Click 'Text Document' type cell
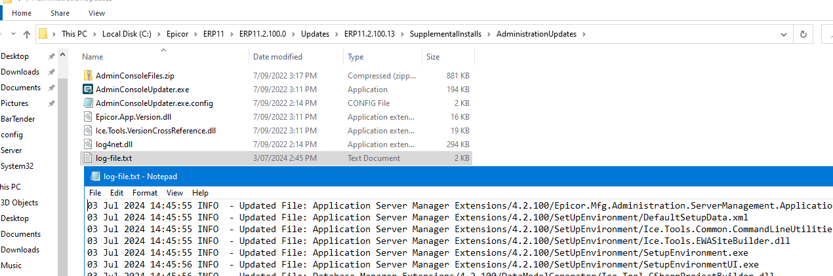This screenshot has width=833, height=276. 374,158
